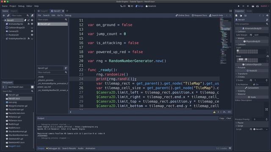Screen dimensions: 271x152
Task: Toggle visibility of Hero01 node
Action: click(x=32, y=20)
